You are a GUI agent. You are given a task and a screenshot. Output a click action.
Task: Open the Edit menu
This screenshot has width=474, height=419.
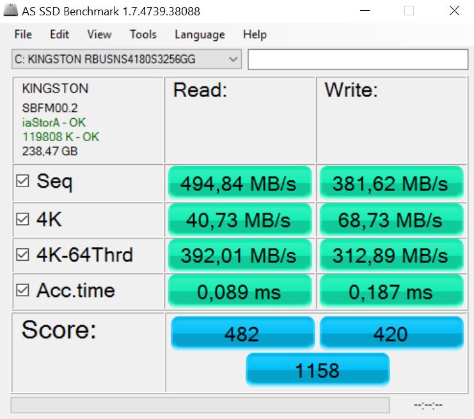coord(59,34)
